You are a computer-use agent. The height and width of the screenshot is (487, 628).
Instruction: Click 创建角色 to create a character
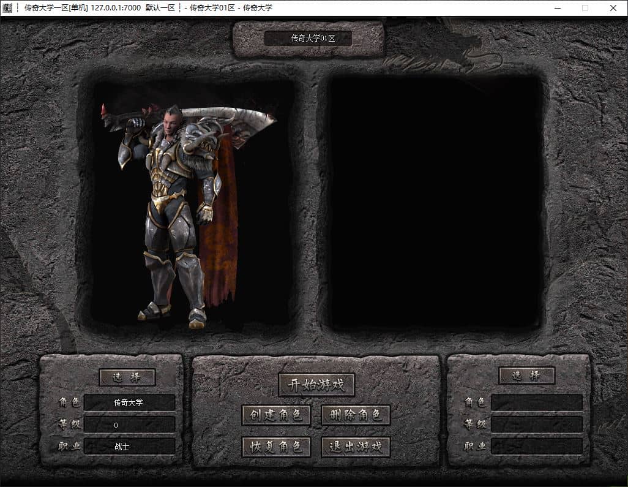(x=276, y=415)
